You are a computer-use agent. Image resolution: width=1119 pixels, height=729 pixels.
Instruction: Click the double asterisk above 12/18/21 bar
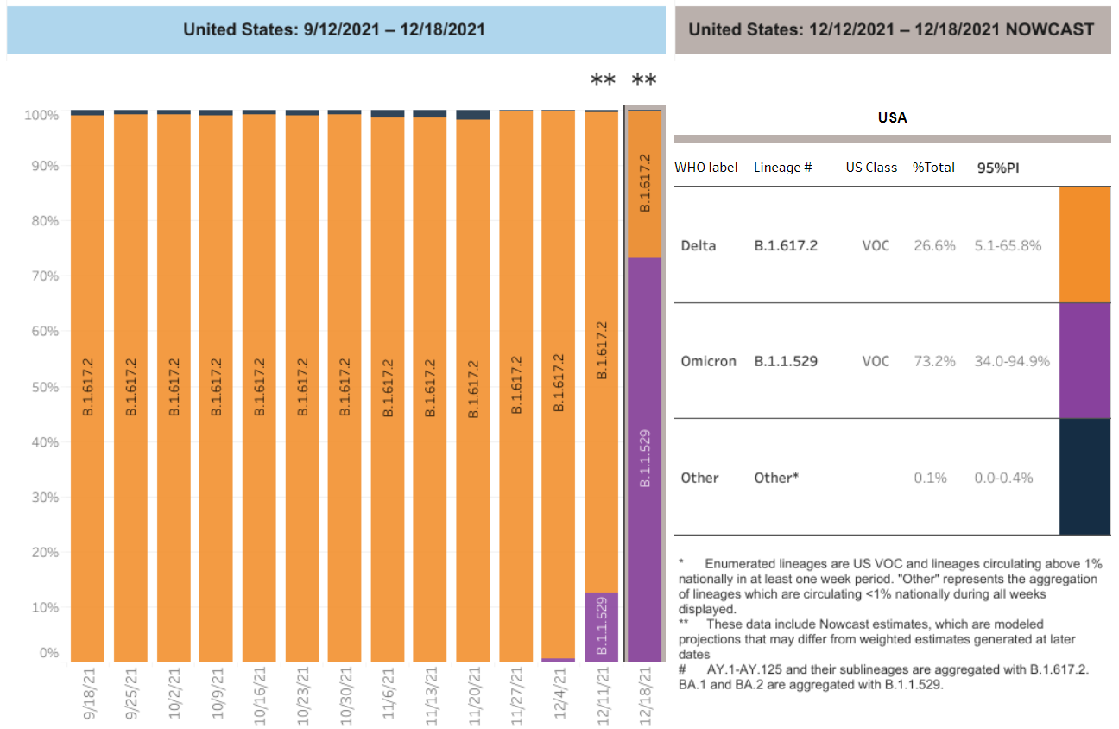point(643,79)
